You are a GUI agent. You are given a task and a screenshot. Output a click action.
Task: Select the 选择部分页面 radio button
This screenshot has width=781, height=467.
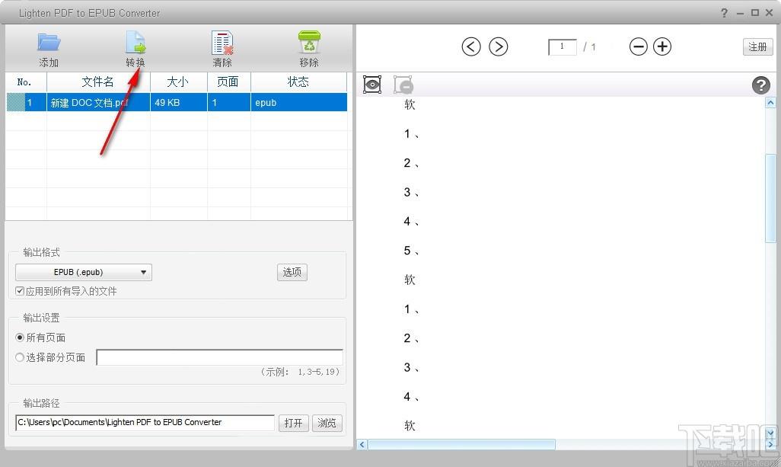[x=20, y=357]
